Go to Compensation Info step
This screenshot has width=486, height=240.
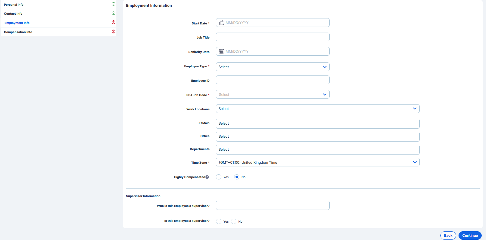[x=58, y=32]
